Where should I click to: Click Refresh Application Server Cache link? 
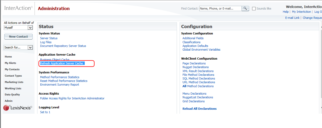62,64
